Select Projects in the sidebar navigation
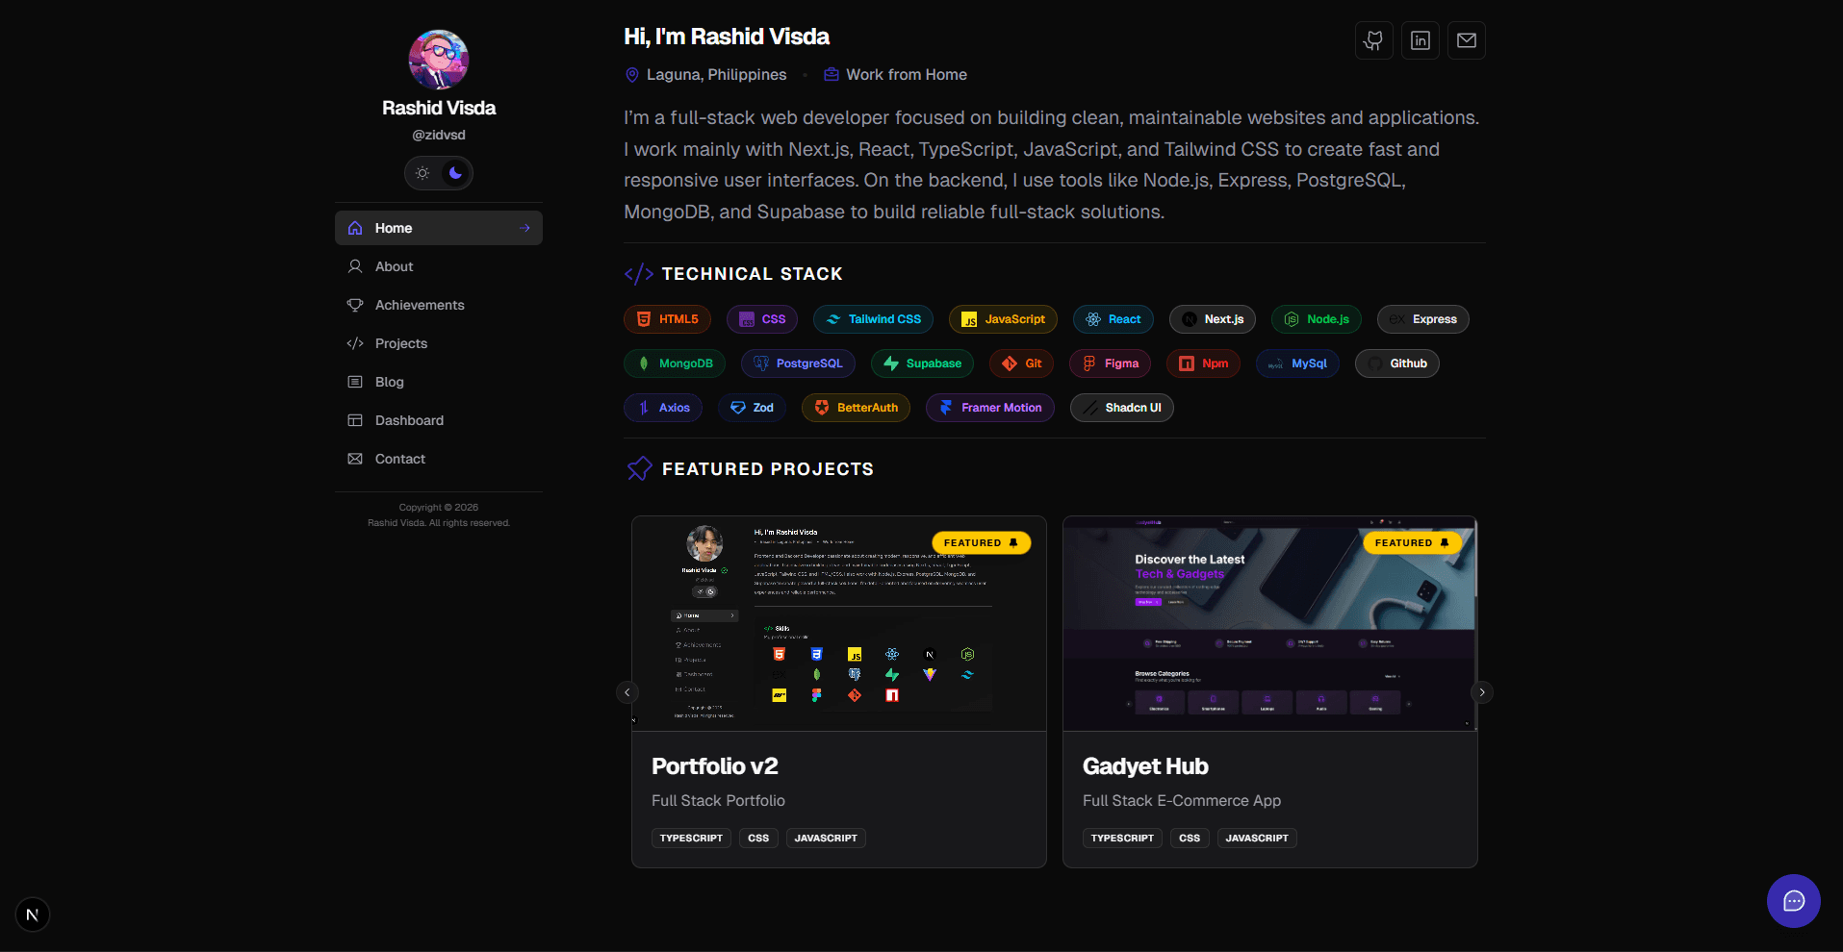Screen dimensions: 1843x952 click(x=400, y=343)
